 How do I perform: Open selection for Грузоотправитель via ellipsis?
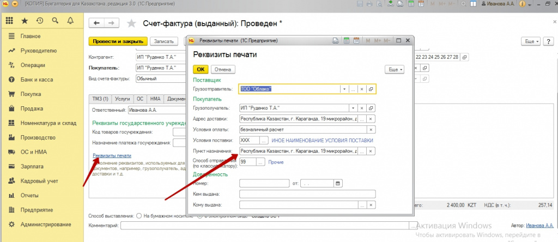click(353, 89)
